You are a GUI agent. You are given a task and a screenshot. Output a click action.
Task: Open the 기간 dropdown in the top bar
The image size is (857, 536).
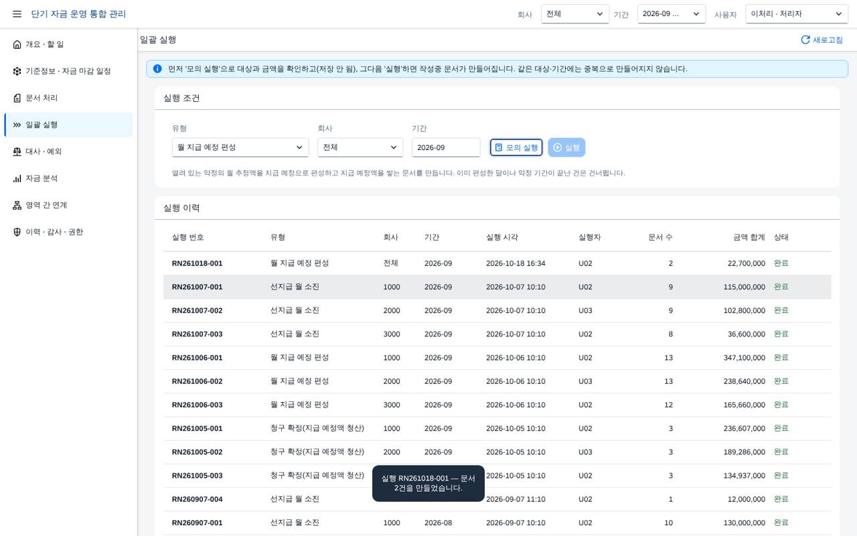point(672,14)
